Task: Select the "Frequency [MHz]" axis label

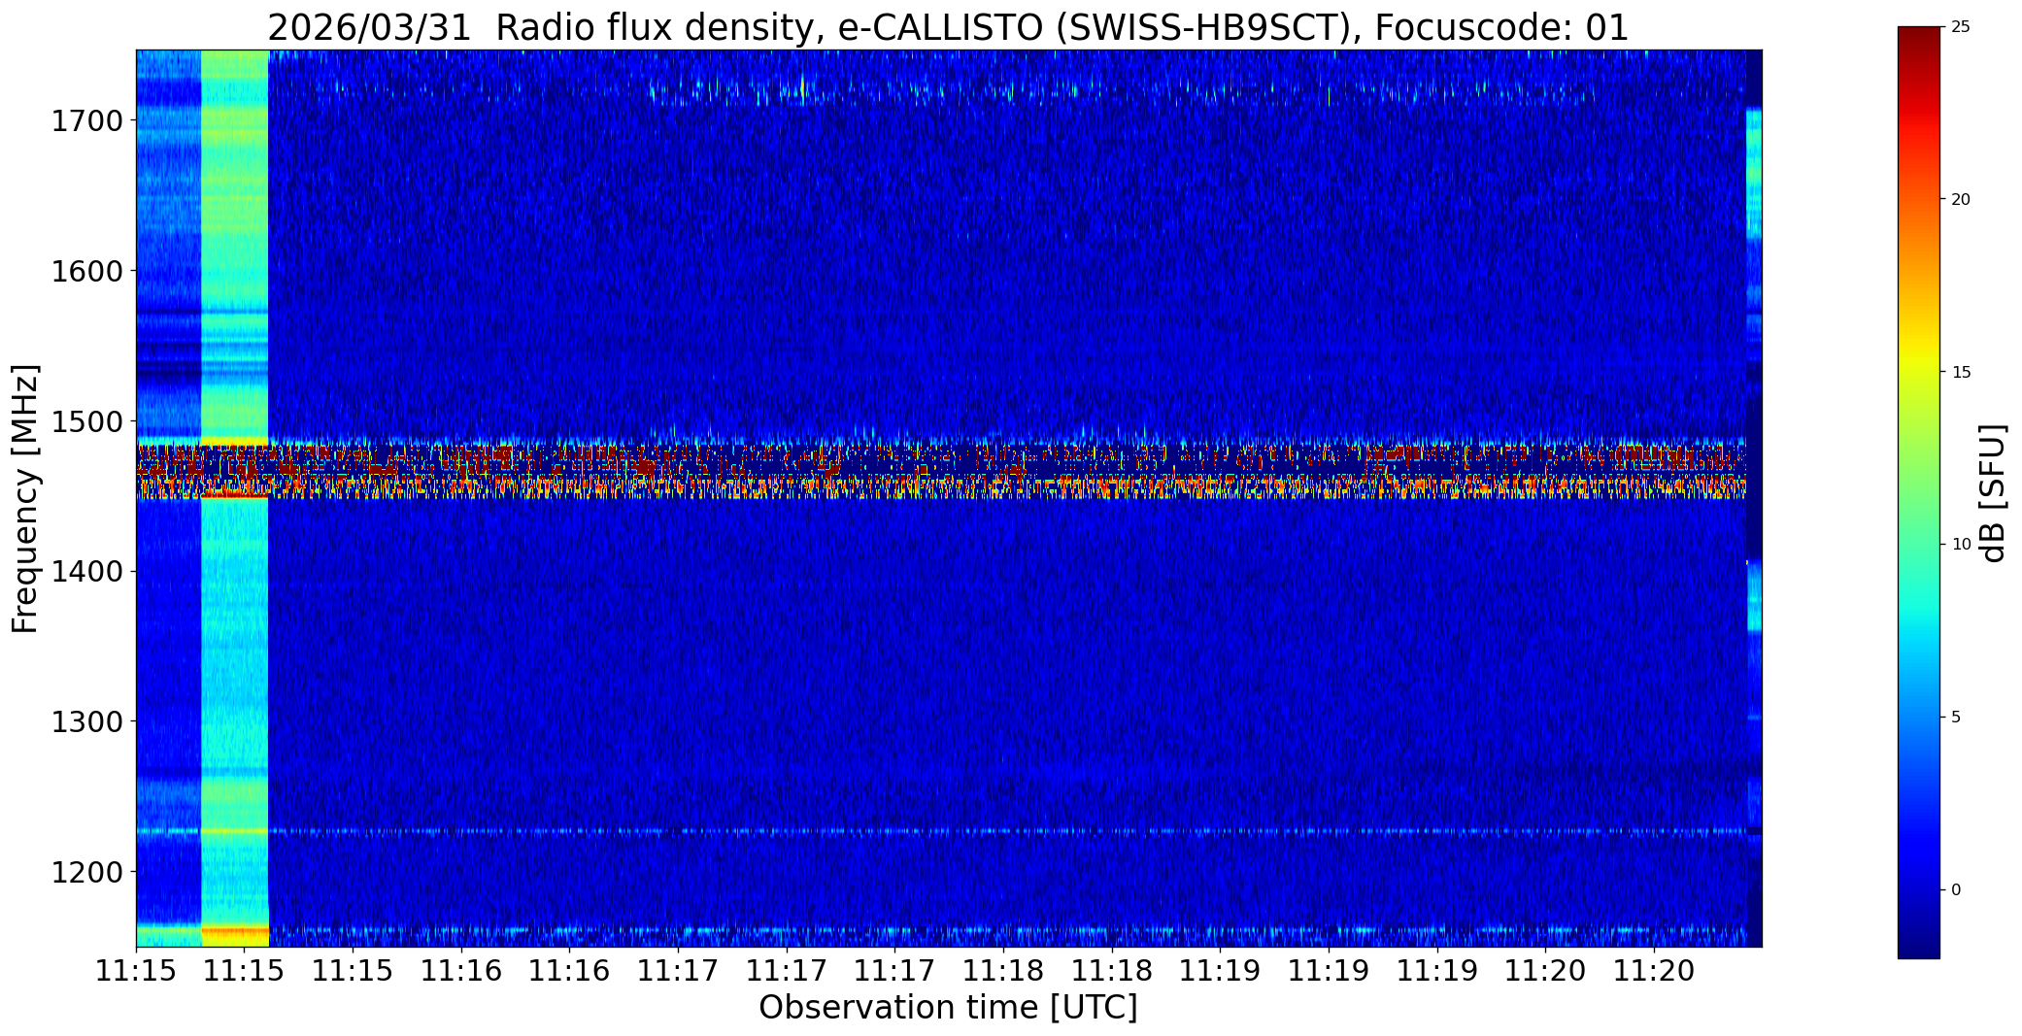Action: pos(25,499)
